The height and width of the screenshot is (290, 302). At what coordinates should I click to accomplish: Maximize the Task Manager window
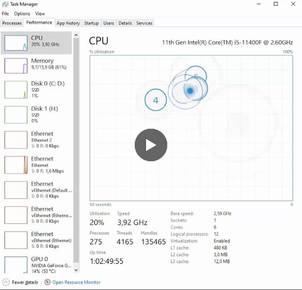point(276,4)
